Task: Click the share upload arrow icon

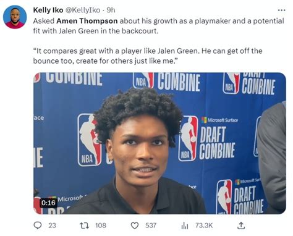Action: 241,225
